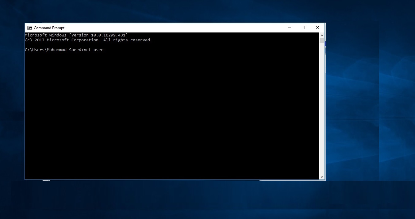The width and height of the screenshot is (415, 219).
Task: Click the 2017 Microsoft Corporation copyright line
Action: [x=89, y=40]
